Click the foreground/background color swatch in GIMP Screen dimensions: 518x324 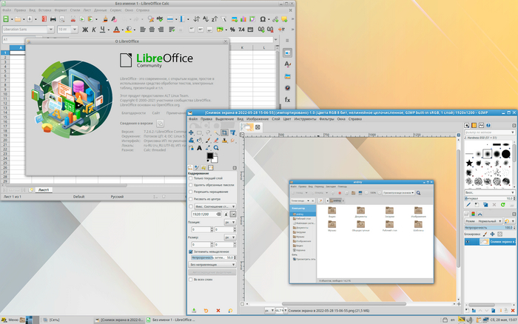click(211, 157)
